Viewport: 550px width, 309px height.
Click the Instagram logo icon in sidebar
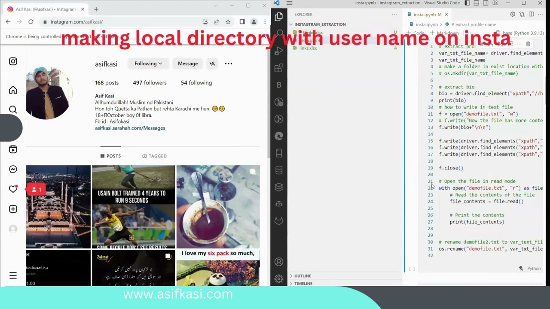click(13, 61)
